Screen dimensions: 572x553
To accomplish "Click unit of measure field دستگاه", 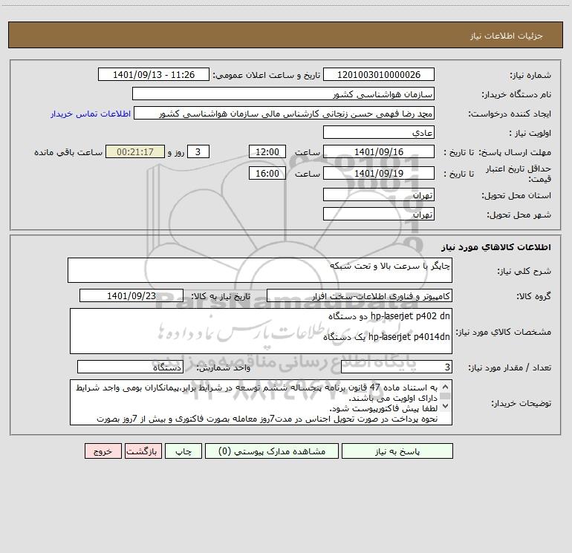I will (x=130, y=367).
